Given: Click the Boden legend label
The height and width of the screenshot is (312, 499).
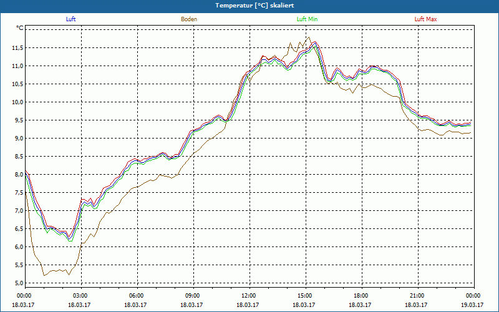Looking at the screenshot, I should (x=189, y=19).
